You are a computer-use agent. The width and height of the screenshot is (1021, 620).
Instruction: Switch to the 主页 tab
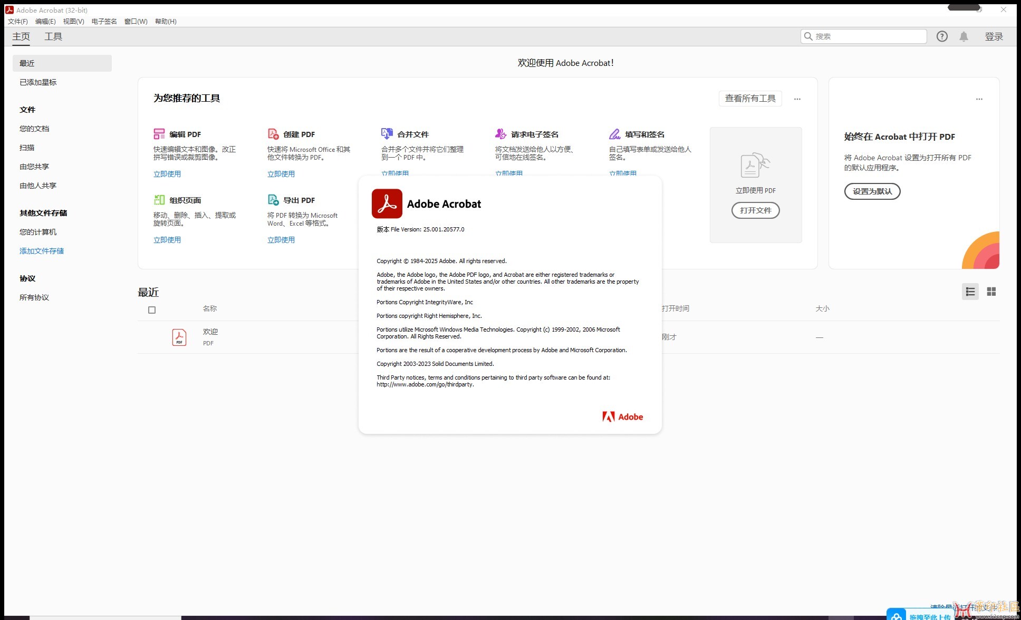(x=21, y=36)
